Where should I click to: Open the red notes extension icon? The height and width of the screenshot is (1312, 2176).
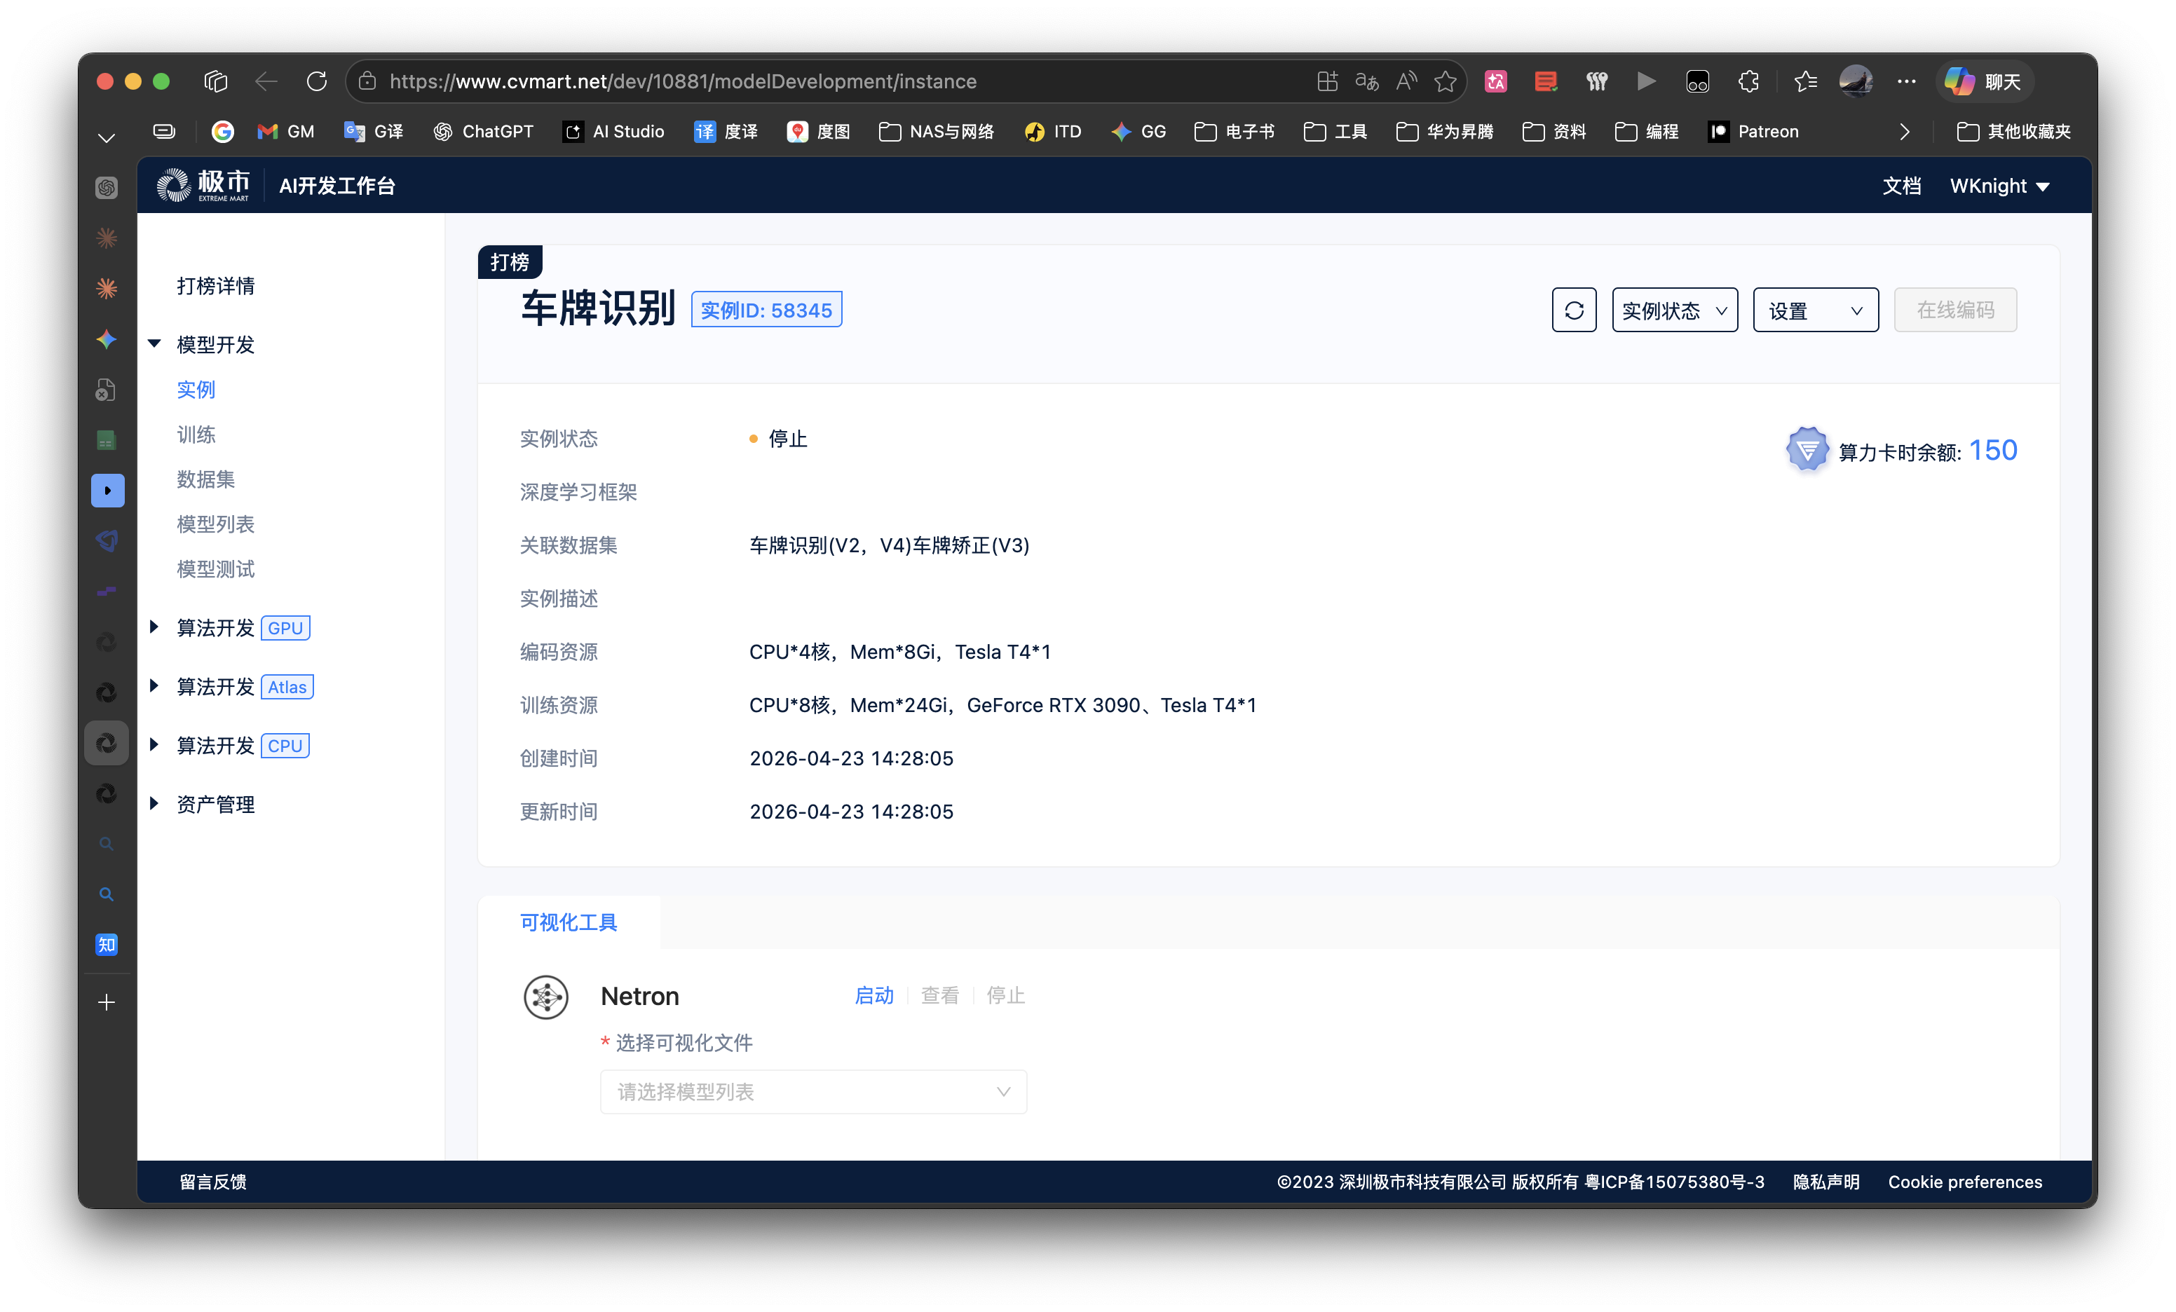[x=1546, y=81]
